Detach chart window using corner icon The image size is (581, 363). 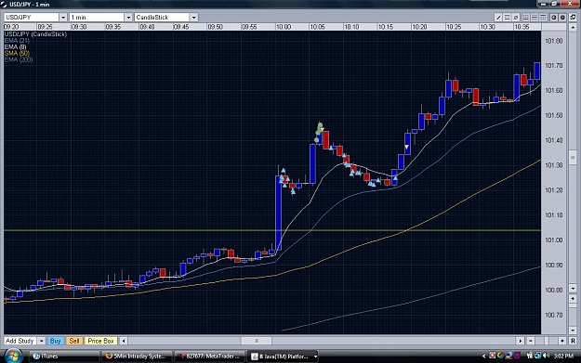coord(573,18)
